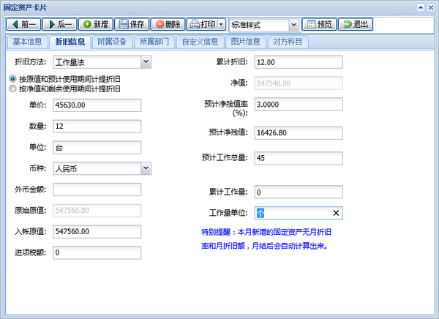Image resolution: width=439 pixels, height=319 pixels.
Task: Open the 标准样式 style dropdown
Action: pos(293,25)
